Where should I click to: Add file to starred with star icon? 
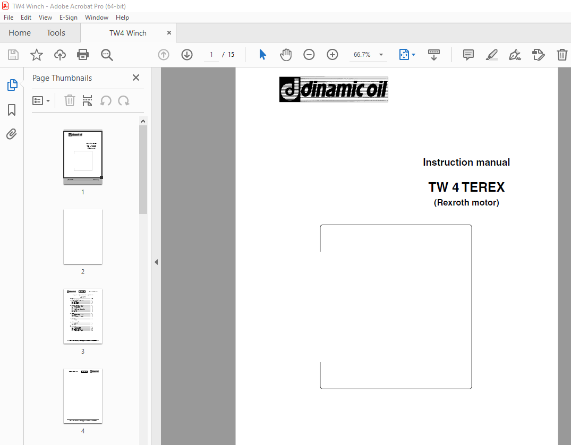tap(37, 55)
